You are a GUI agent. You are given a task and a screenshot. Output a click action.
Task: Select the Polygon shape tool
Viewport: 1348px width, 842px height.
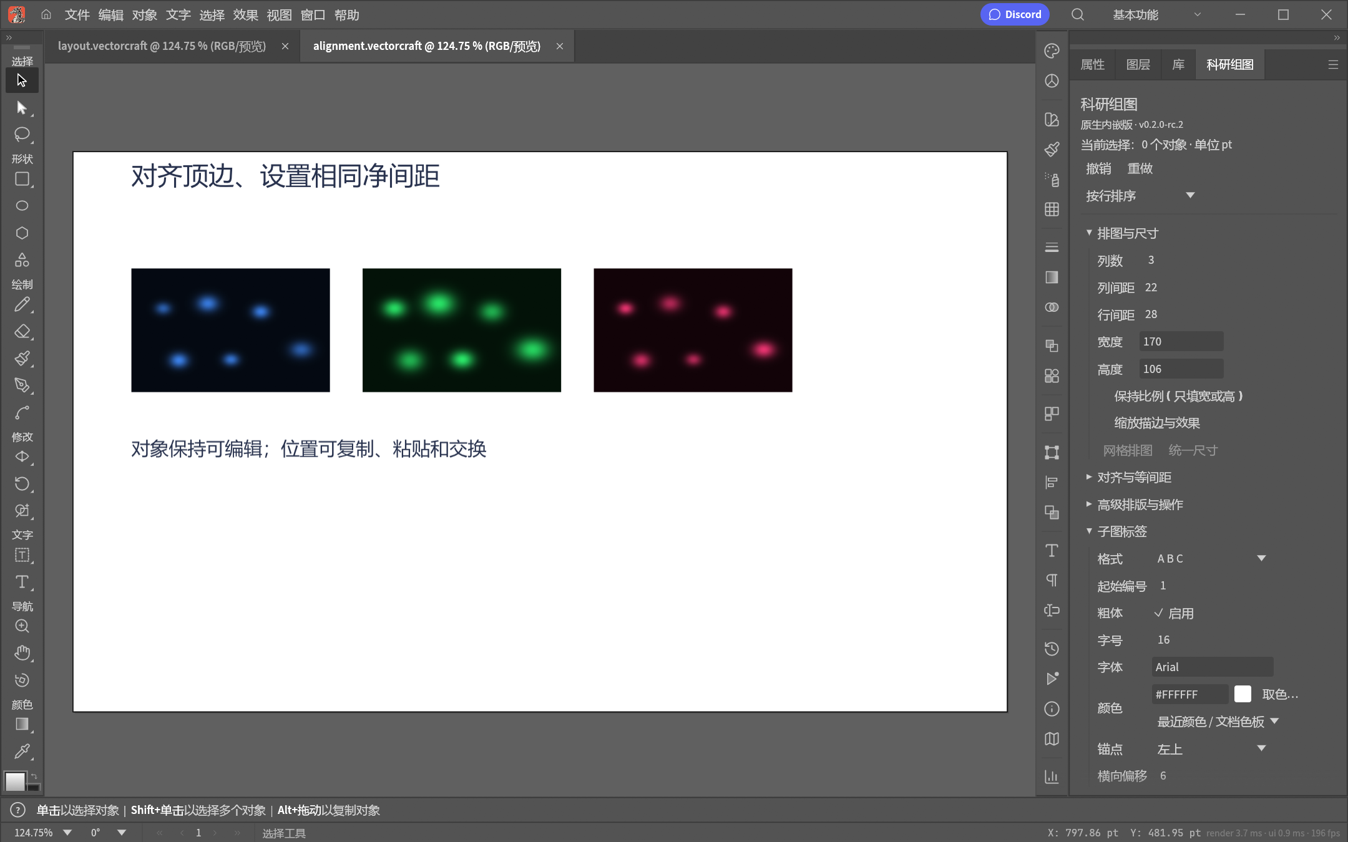tap(22, 233)
